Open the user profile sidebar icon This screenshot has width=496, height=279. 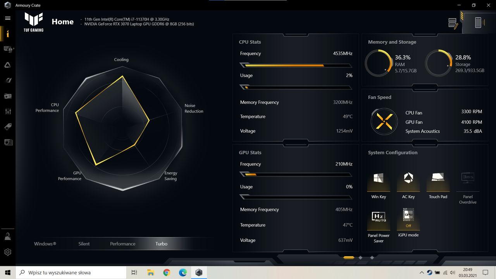click(x=8, y=236)
